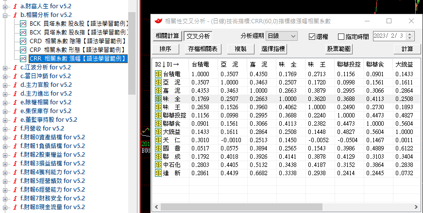Click the chart icon beside CRP 相關系數 形態

23,50
